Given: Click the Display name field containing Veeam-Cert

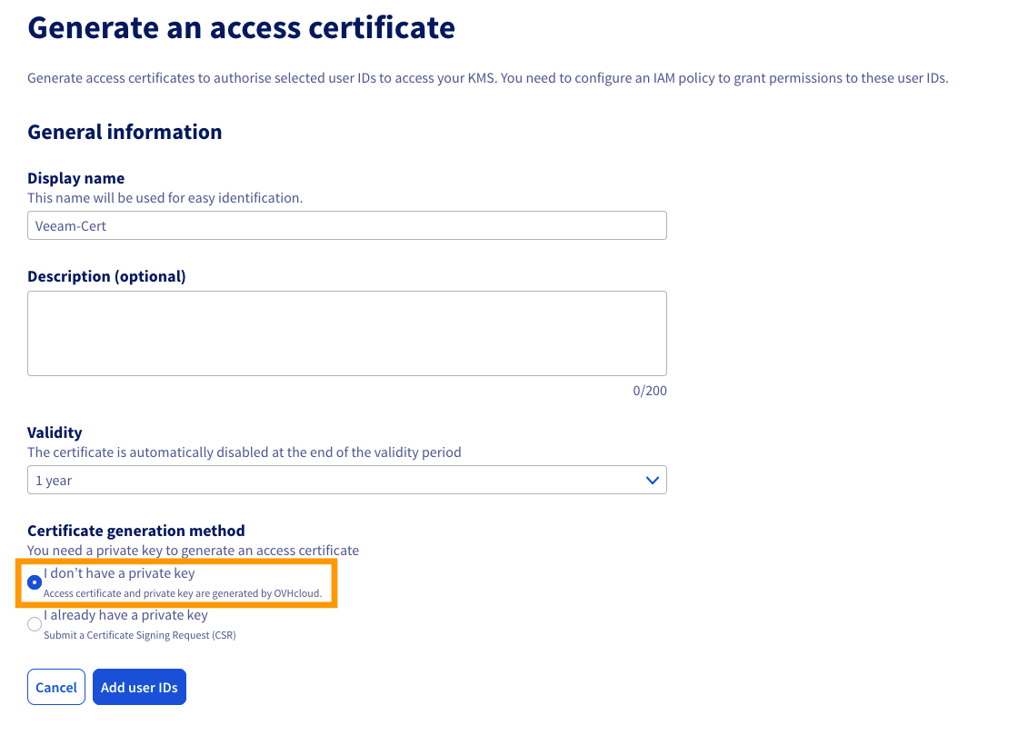Looking at the screenshot, I should tap(345, 225).
